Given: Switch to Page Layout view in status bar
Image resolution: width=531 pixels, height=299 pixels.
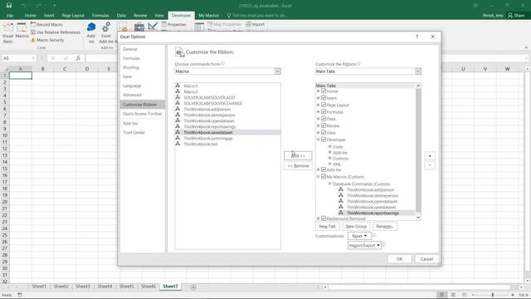Looking at the screenshot, I should pyautogui.click(x=453, y=295).
